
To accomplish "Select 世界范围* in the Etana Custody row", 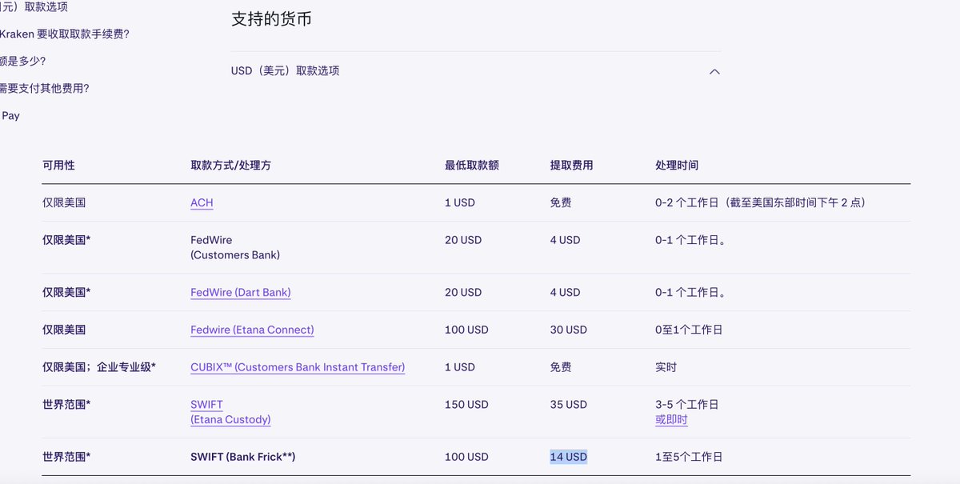I will tap(66, 405).
